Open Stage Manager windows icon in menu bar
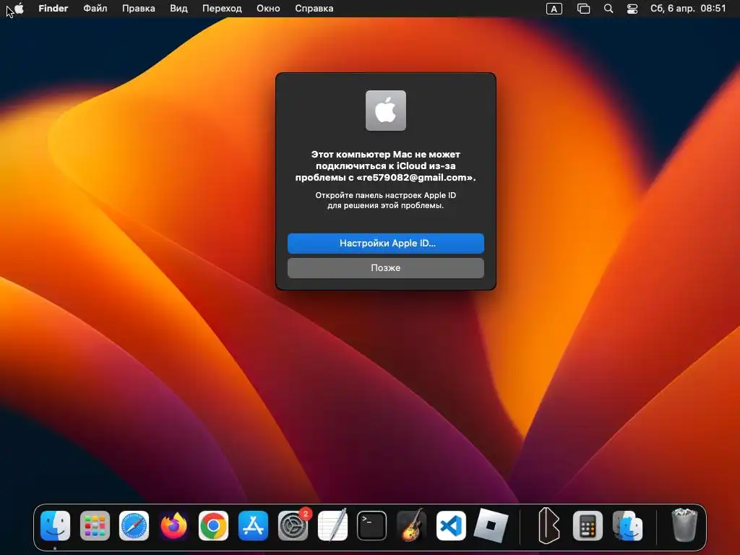 (583, 9)
